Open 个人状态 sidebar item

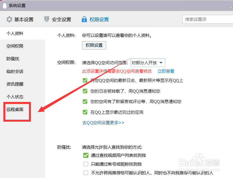[15, 97]
